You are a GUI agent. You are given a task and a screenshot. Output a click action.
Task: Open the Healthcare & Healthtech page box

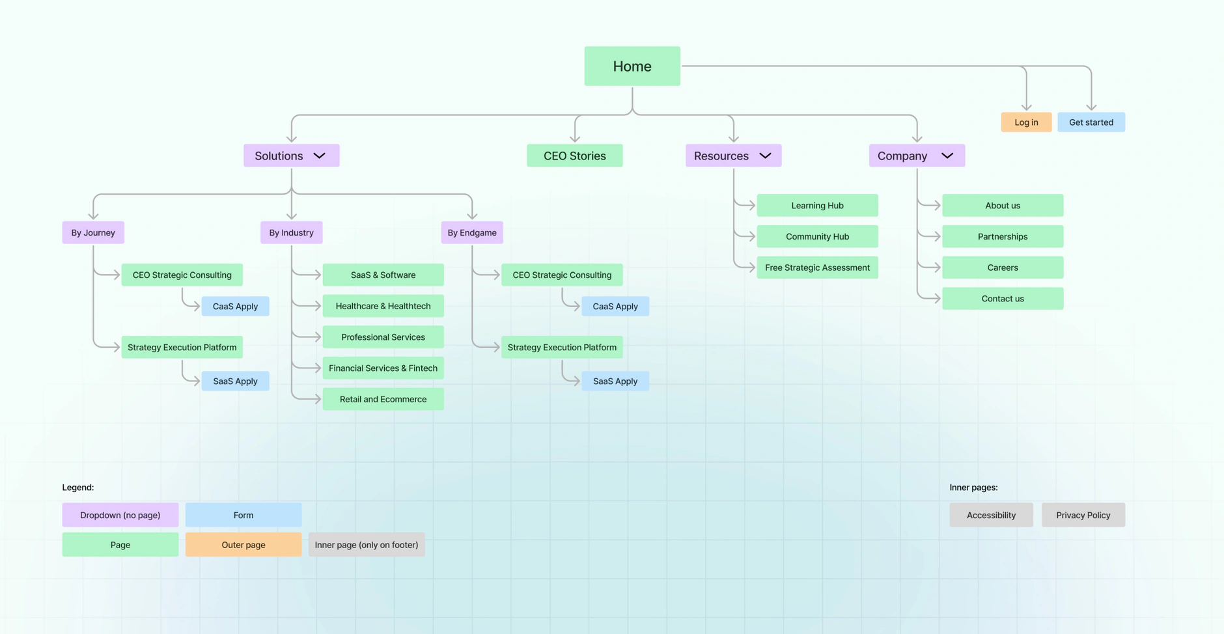pyautogui.click(x=383, y=306)
